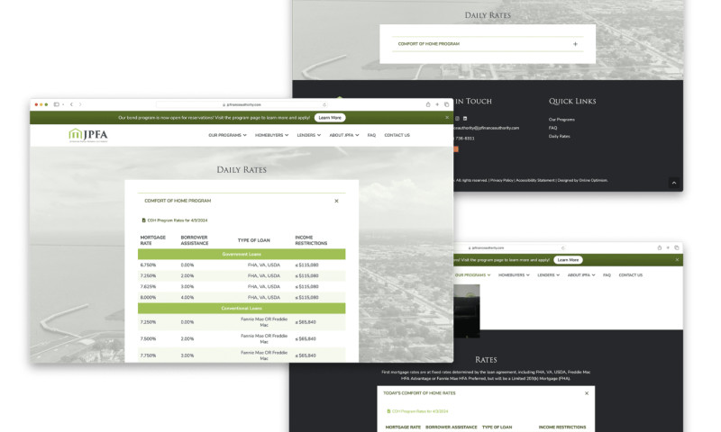Click the address bar in front browser
Screen dimensions: 721x432
click(242, 104)
